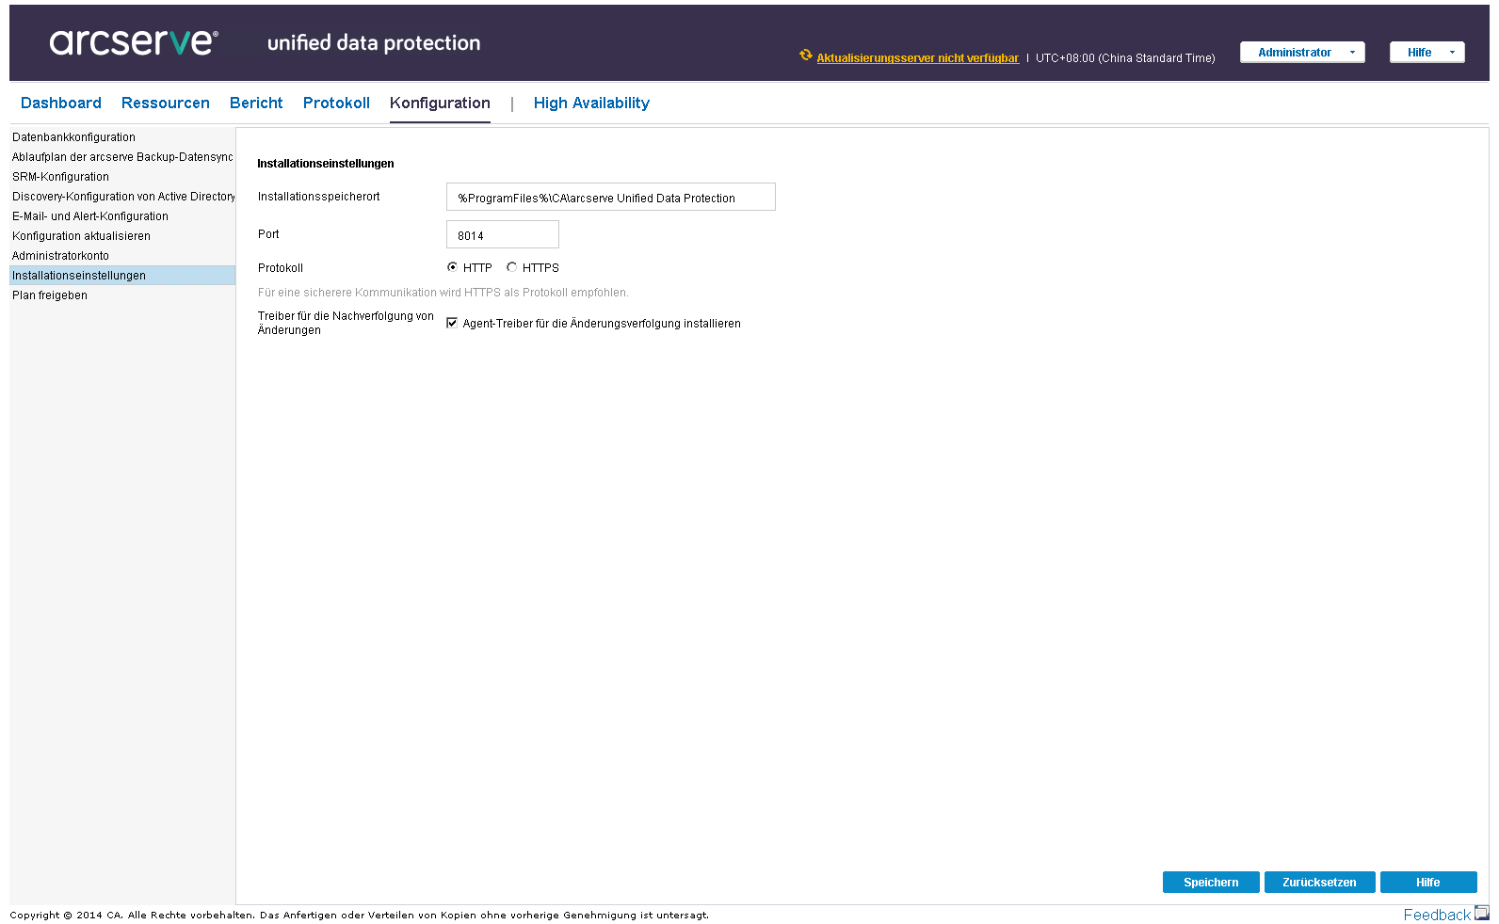
Task: Select the HTTP protocol radio button
Action: pyautogui.click(x=452, y=267)
